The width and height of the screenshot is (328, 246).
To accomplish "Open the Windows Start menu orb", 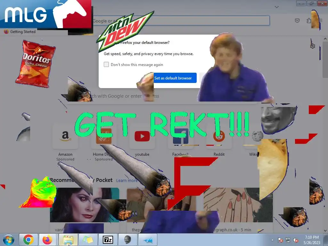I will pyautogui.click(x=8, y=240).
